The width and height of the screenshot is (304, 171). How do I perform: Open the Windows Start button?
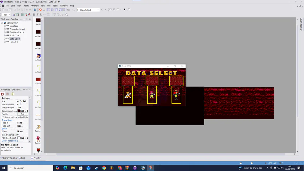pos(4,168)
